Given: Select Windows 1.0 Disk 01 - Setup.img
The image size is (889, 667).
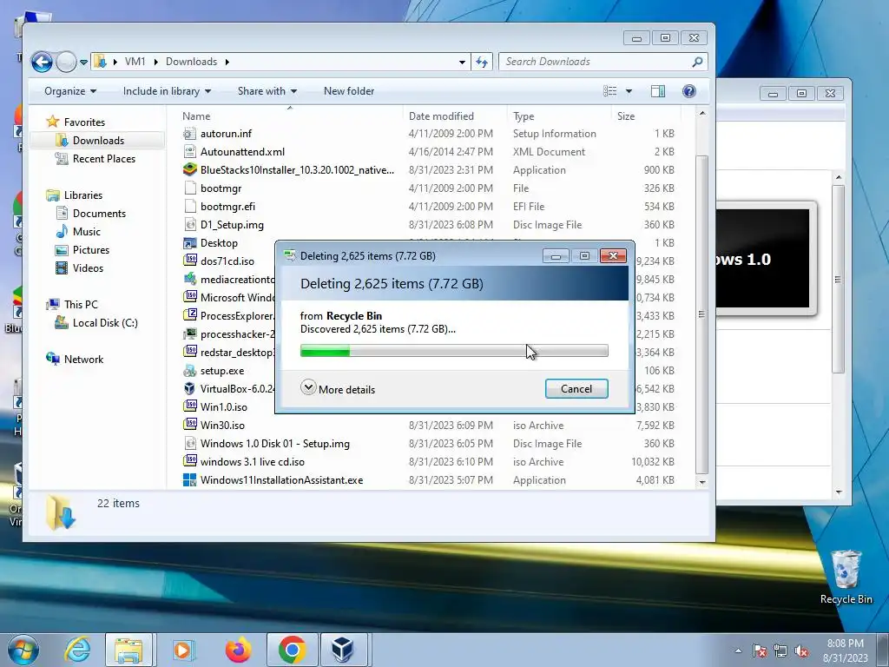Looking at the screenshot, I should click(275, 444).
